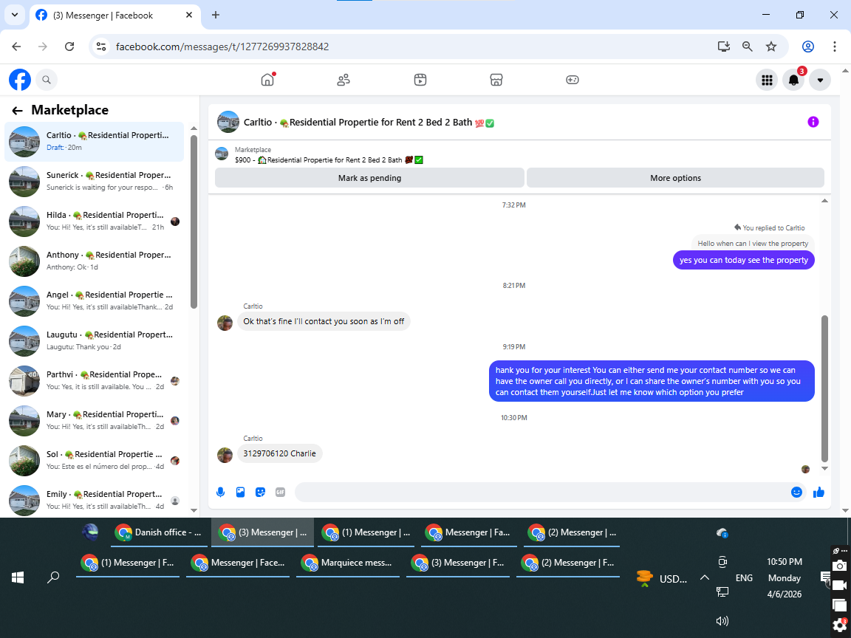Open Hilda conversation
The image size is (851, 638).
pyautogui.click(x=95, y=222)
